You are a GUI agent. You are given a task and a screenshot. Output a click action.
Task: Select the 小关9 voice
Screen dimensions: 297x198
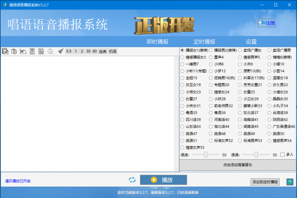coord(246,64)
